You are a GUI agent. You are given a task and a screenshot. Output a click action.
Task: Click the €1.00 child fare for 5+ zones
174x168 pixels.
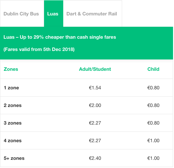[153, 158]
